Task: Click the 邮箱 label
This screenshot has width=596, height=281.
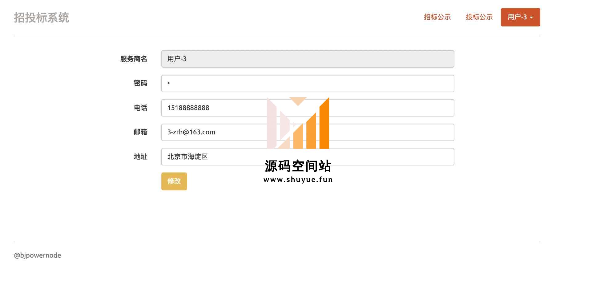Action: pyautogui.click(x=140, y=132)
